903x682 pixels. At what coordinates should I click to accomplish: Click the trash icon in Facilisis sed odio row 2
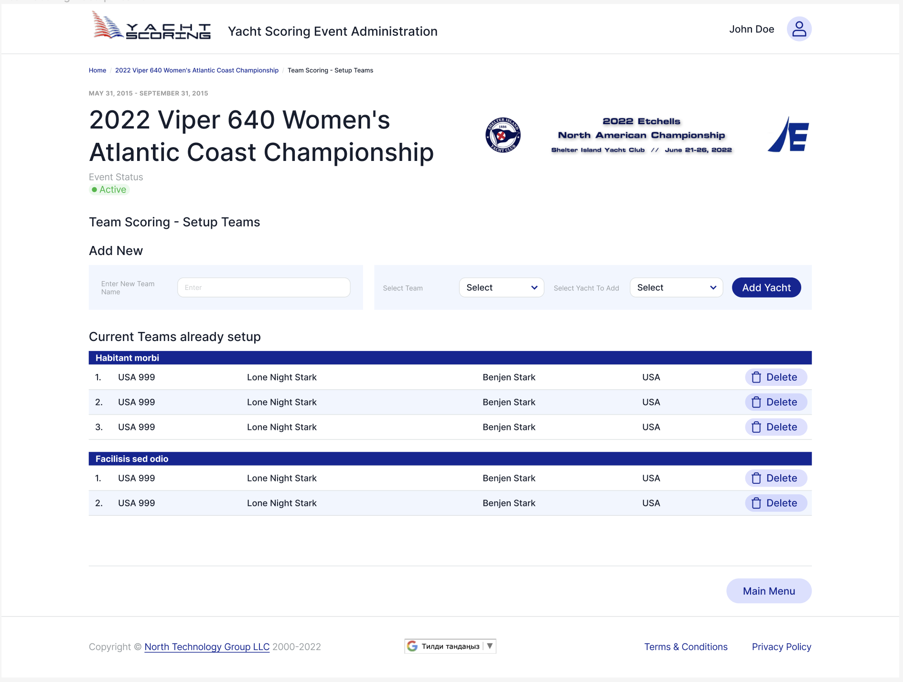756,503
